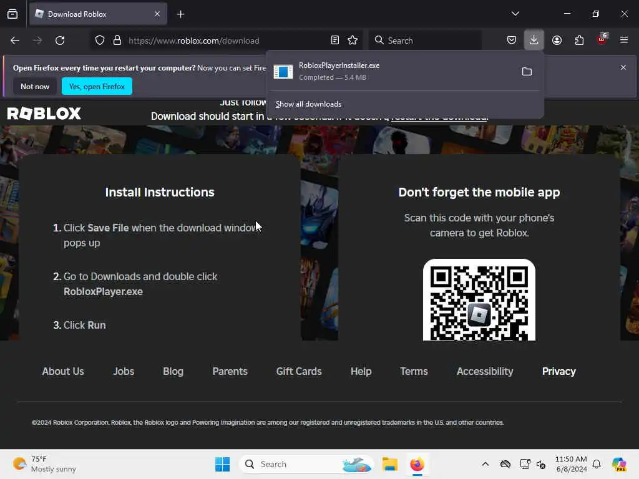Click Not now in Firefox notification
This screenshot has height=479, width=639.
tap(35, 86)
